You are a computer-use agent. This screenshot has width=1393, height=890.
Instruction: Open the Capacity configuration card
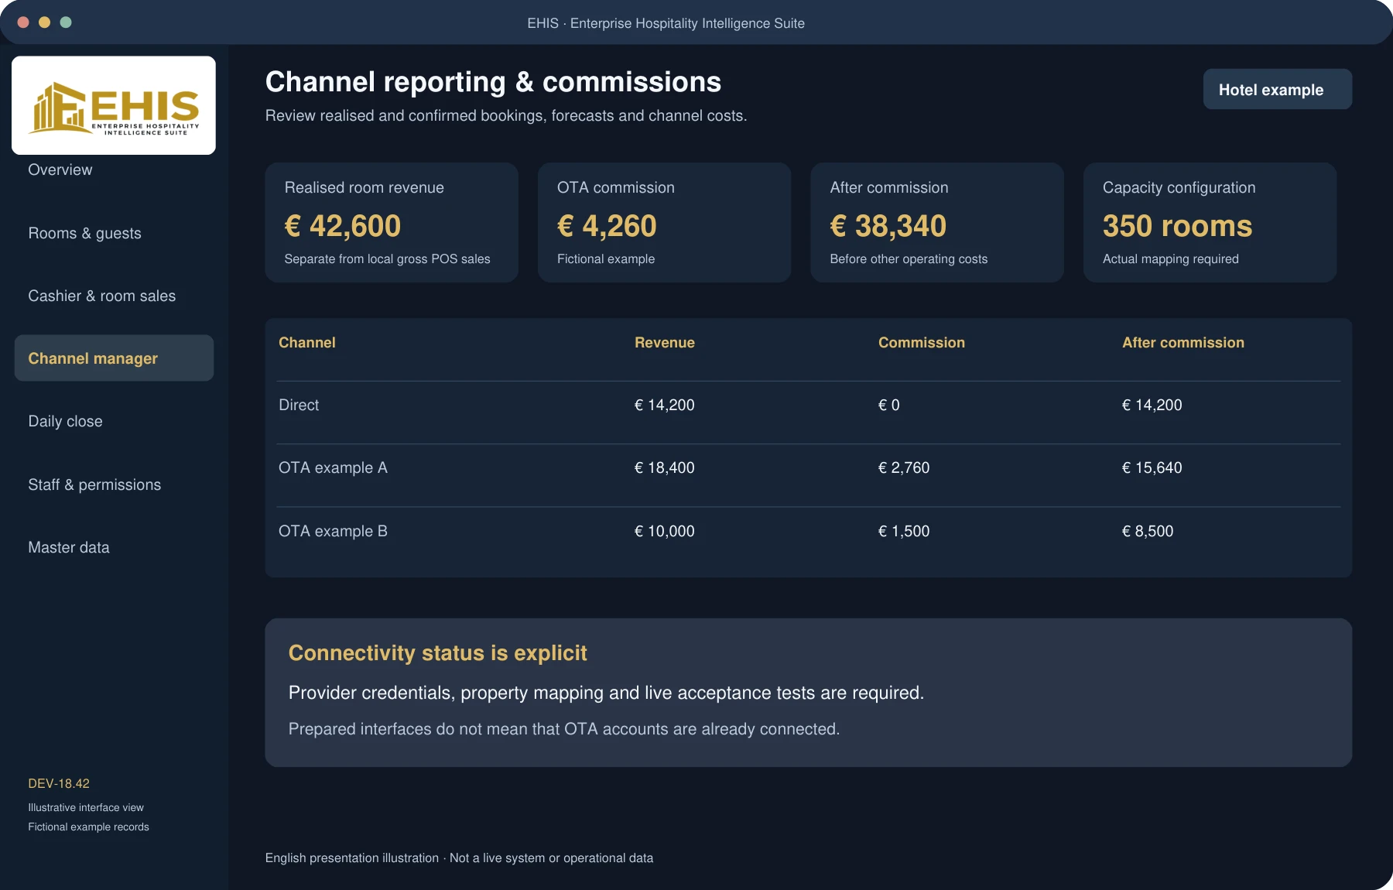coord(1210,222)
